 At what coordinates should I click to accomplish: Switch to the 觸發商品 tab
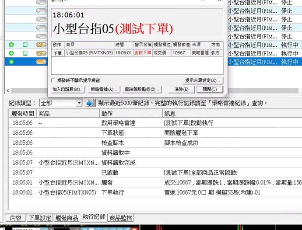pos(67,218)
